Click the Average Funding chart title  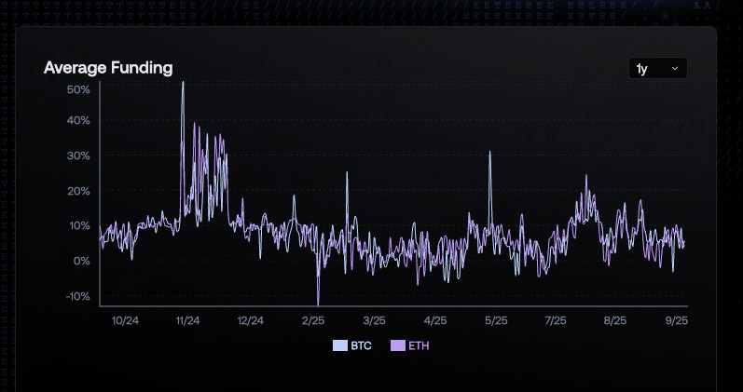[x=108, y=67]
